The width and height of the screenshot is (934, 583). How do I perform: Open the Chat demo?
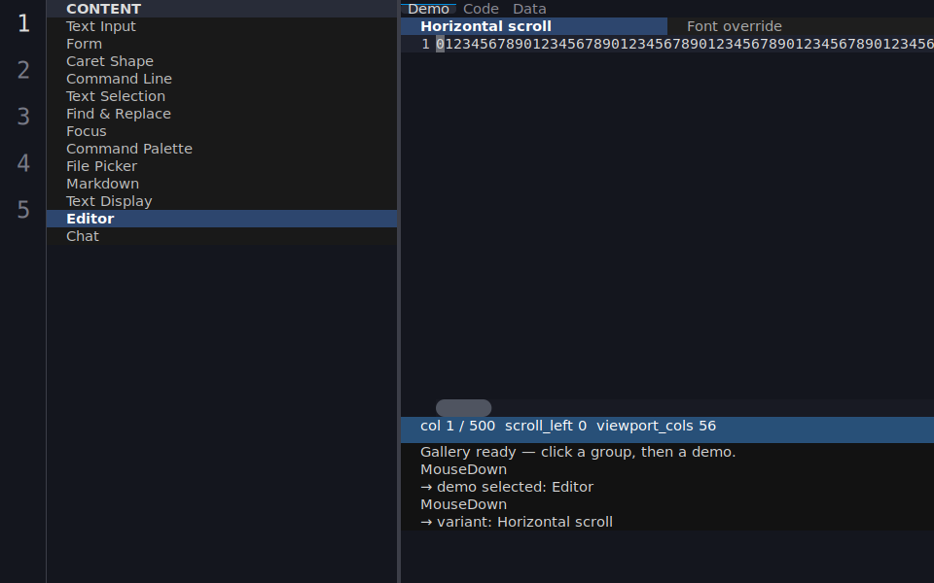point(222,236)
